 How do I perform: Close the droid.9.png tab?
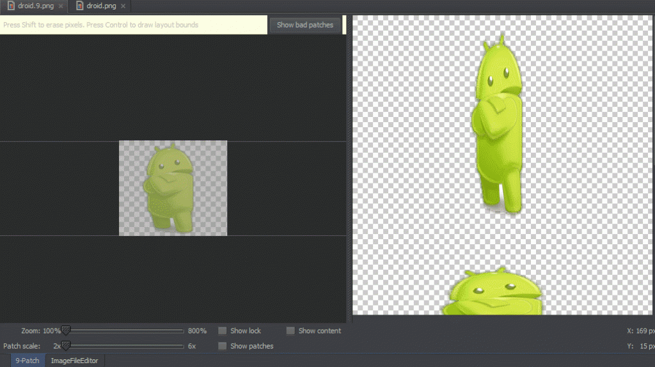pos(61,6)
